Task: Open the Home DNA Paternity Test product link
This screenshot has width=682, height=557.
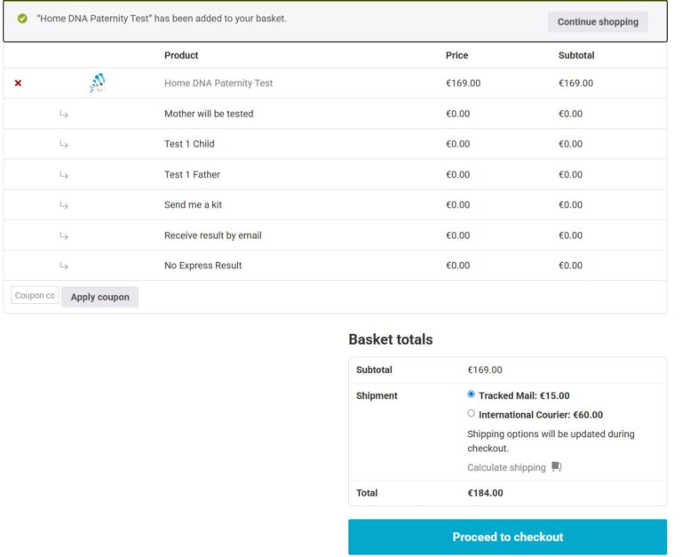Action: tap(218, 84)
